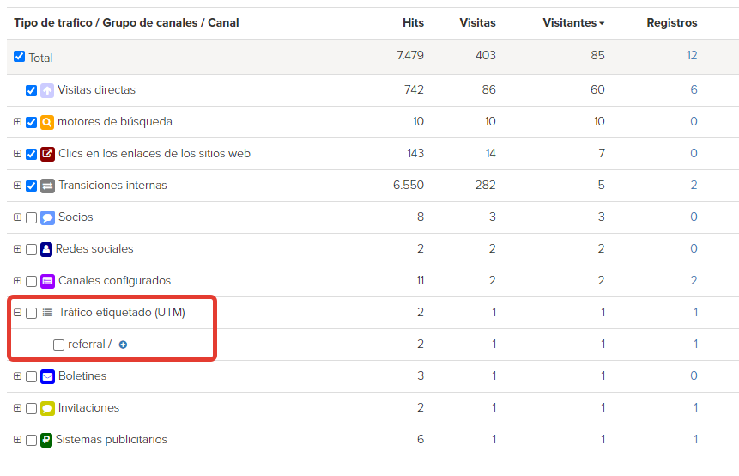Collapse the Tráfico etiquetado (UTM) row
739x476 pixels.
click(17, 312)
